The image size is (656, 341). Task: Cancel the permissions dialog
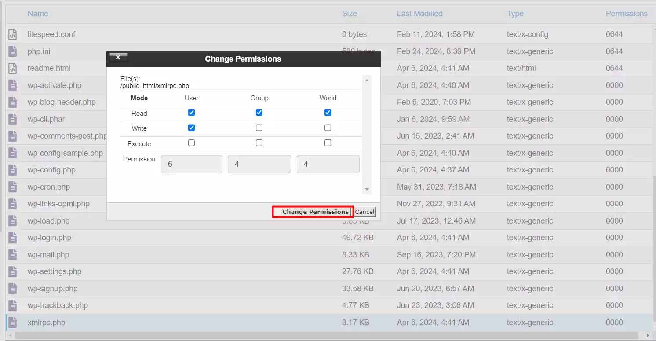coord(364,212)
